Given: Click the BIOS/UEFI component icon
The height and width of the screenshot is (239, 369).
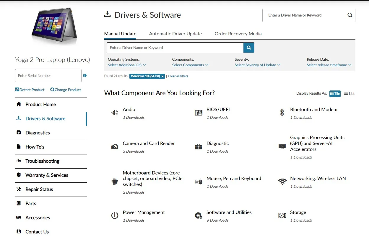Looking at the screenshot, I should pyautogui.click(x=199, y=113).
